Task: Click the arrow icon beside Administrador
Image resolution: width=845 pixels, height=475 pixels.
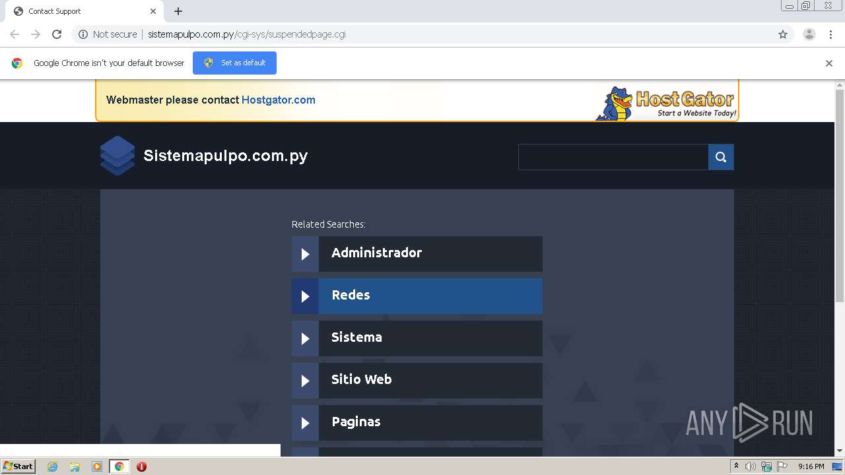Action: coord(305,254)
